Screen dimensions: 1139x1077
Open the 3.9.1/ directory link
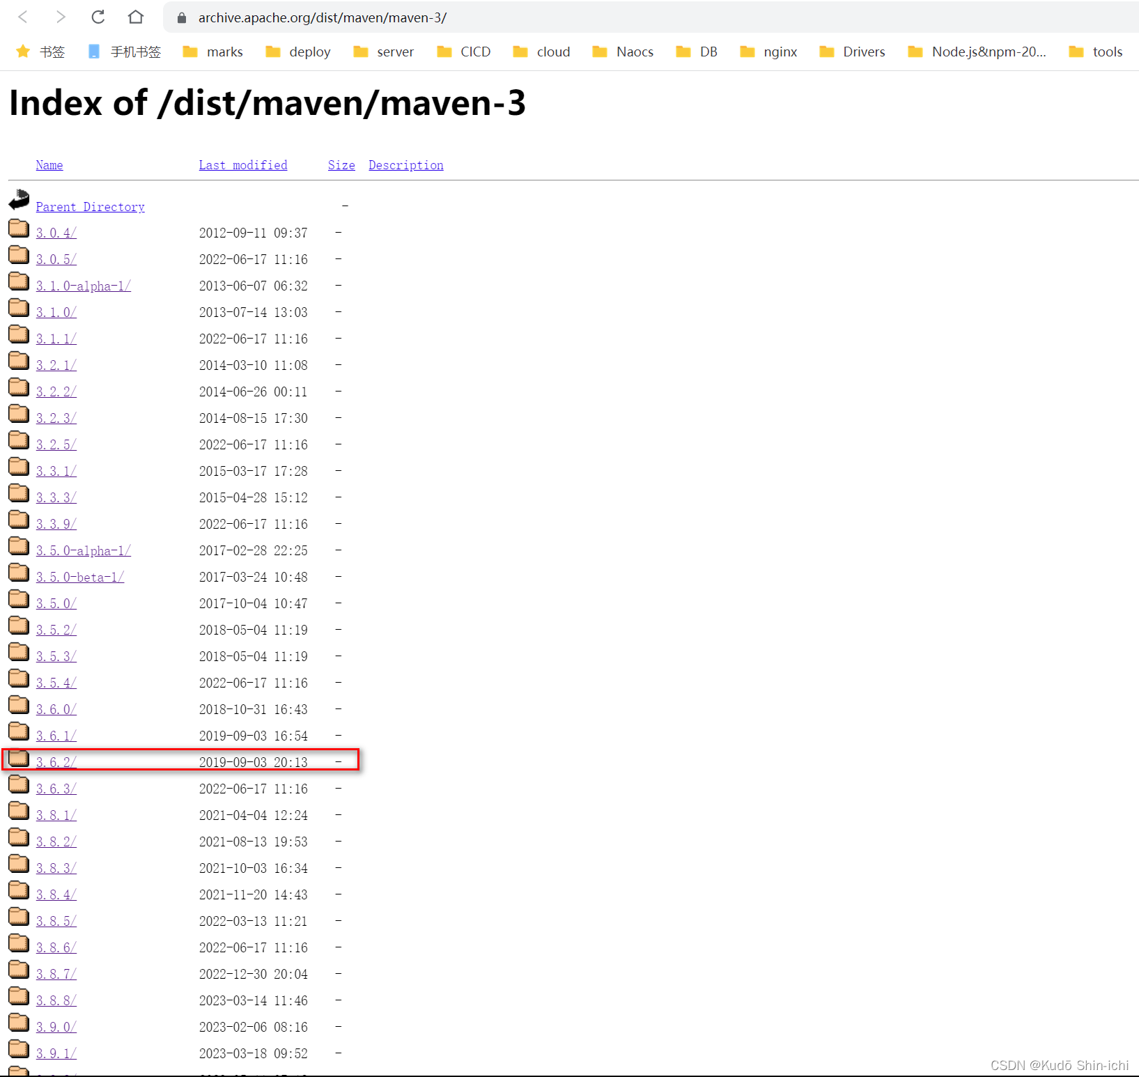[x=56, y=1053]
